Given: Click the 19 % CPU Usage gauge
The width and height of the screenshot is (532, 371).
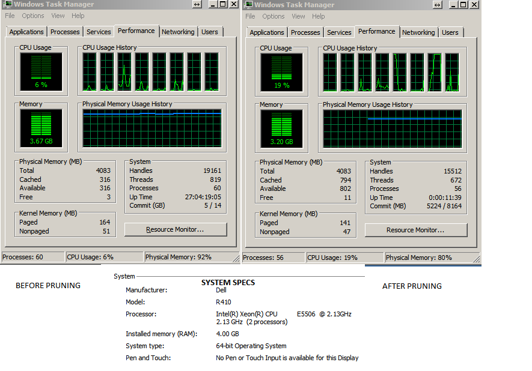Looking at the screenshot, I should tap(281, 73).
